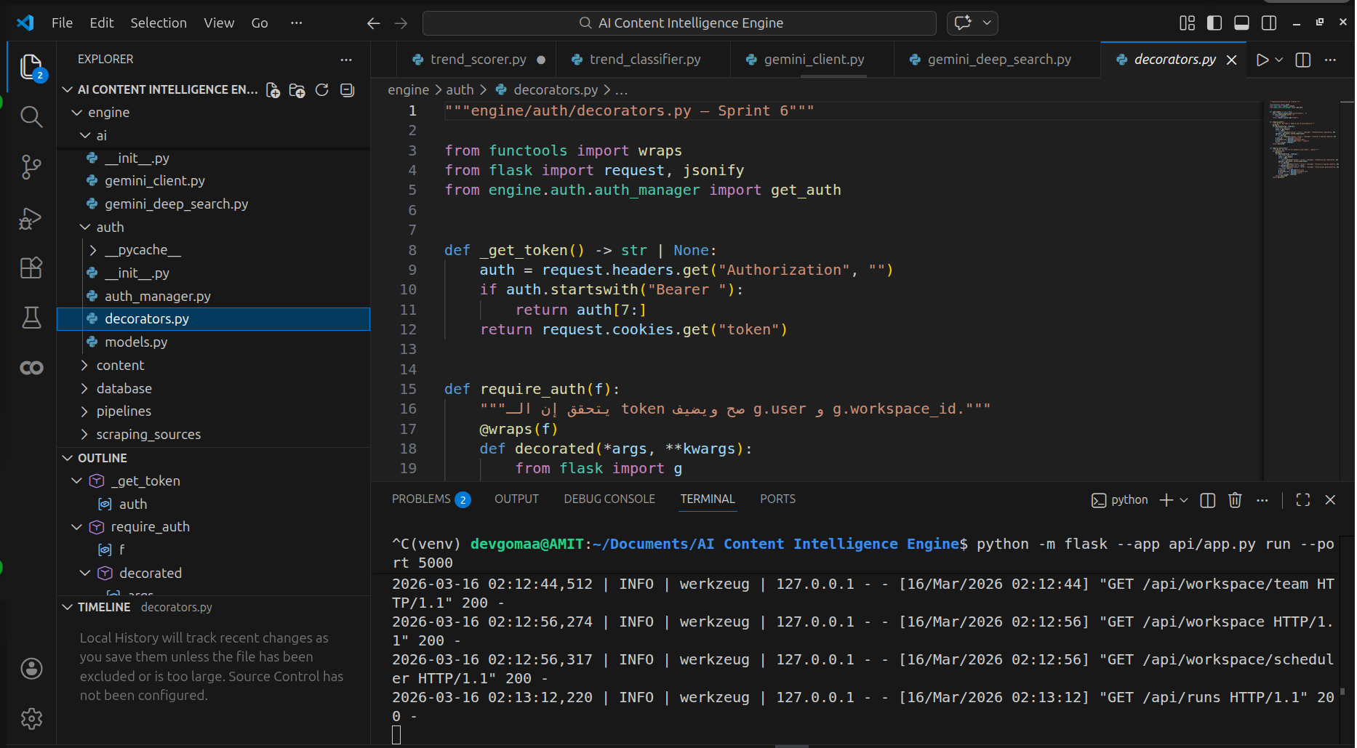This screenshot has width=1357, height=748.
Task: Split the editor to the right
Action: 1303,60
